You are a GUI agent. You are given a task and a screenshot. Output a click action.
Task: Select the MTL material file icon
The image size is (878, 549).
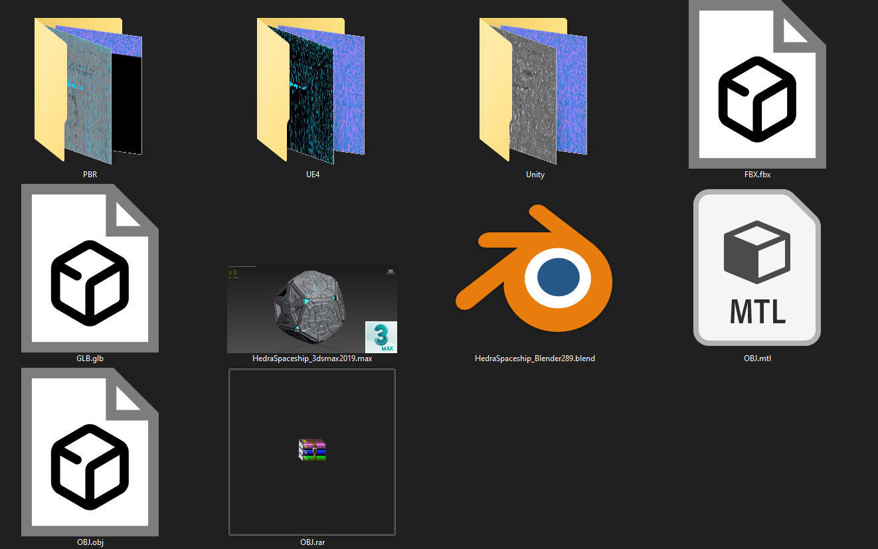757,268
